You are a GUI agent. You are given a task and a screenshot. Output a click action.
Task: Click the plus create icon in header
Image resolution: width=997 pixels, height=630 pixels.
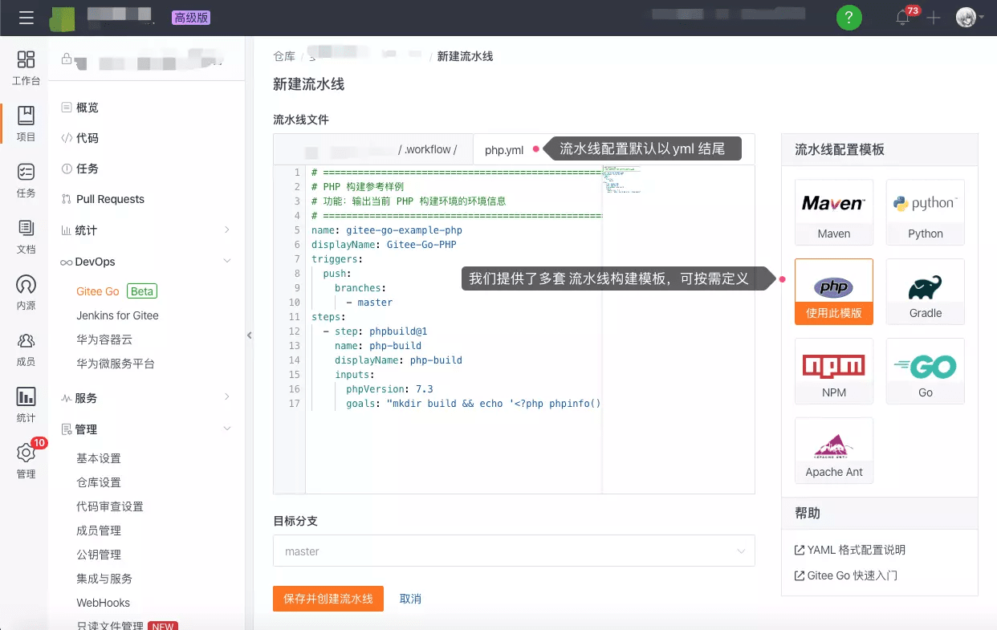pyautogui.click(x=934, y=18)
